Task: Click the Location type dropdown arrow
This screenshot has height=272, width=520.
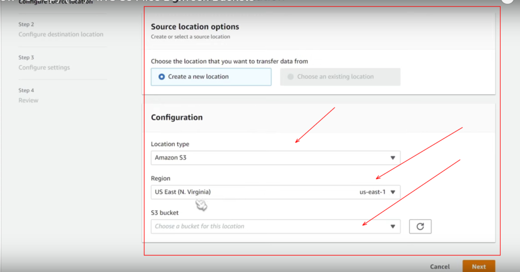Action: (x=393, y=158)
